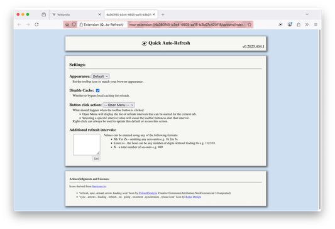Toggle the Disable Cache checkbox
335x229 pixels.
click(x=97, y=90)
